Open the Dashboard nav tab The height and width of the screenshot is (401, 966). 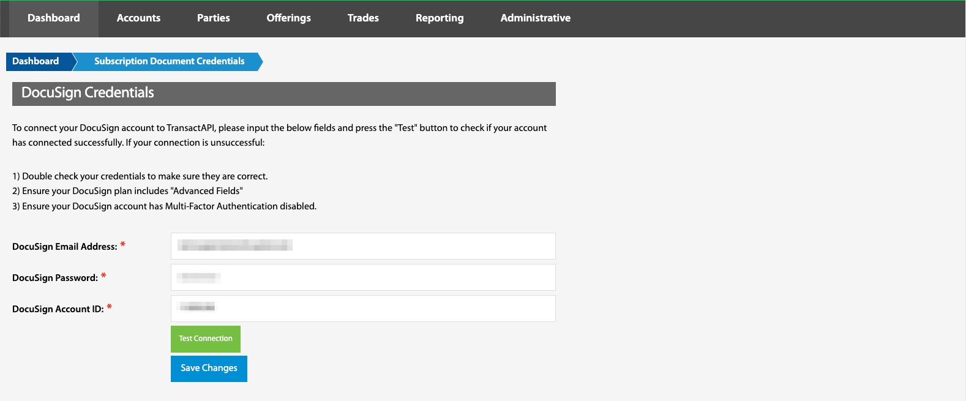tap(54, 18)
